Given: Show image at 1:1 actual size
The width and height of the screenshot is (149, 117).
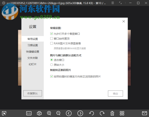Looking at the screenshot, I should pos(29,113).
